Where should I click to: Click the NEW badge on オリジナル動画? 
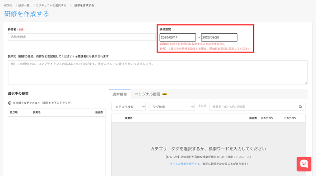coord(165,94)
